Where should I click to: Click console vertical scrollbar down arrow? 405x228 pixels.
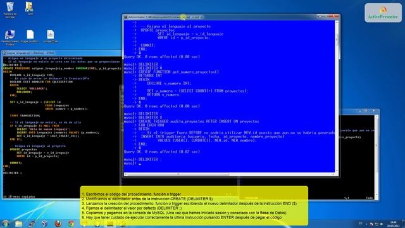[x=337, y=170]
